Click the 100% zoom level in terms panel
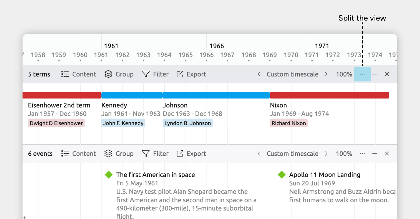This screenshot has width=420, height=219. coord(344,74)
